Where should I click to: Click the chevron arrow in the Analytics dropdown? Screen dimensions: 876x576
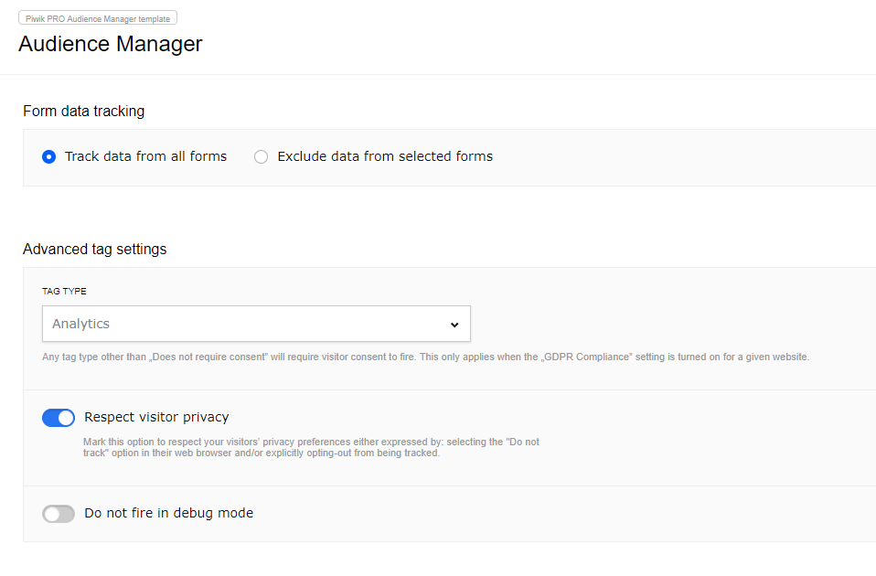pyautogui.click(x=454, y=325)
